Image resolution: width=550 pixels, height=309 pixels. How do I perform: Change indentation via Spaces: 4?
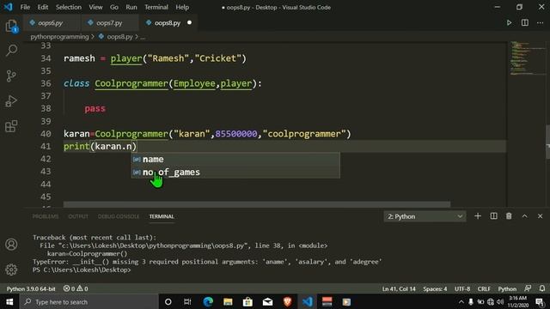tap(435, 288)
